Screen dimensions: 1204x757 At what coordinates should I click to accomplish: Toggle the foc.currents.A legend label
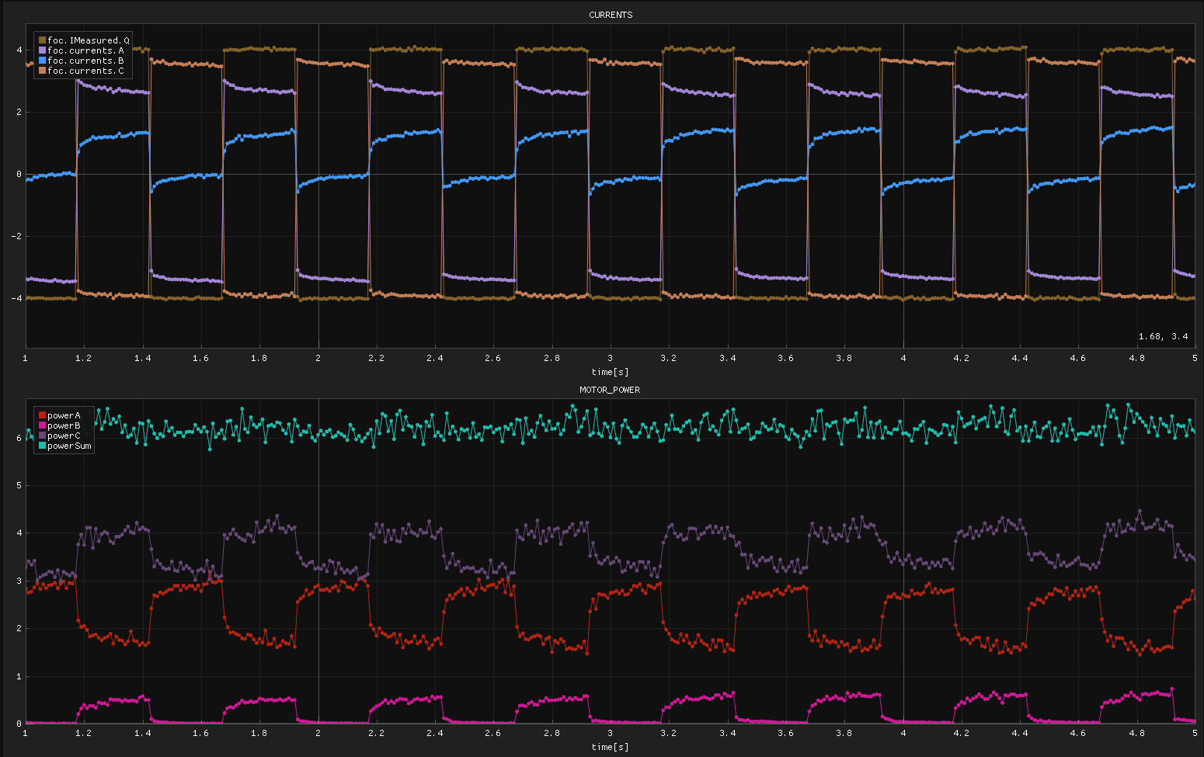point(85,50)
